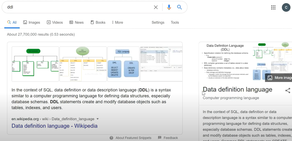Open the account avatar labeled C
Image resolution: width=292 pixels, height=141 pixels.
click(286, 8)
